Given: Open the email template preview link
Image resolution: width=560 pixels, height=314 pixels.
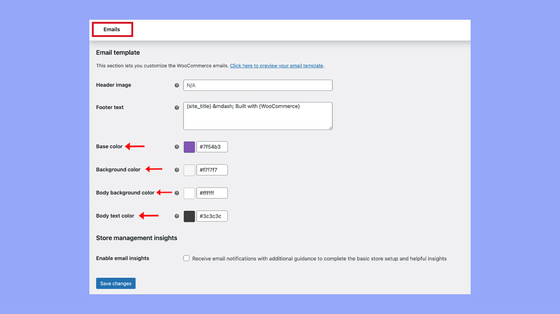Looking at the screenshot, I should pos(277,65).
